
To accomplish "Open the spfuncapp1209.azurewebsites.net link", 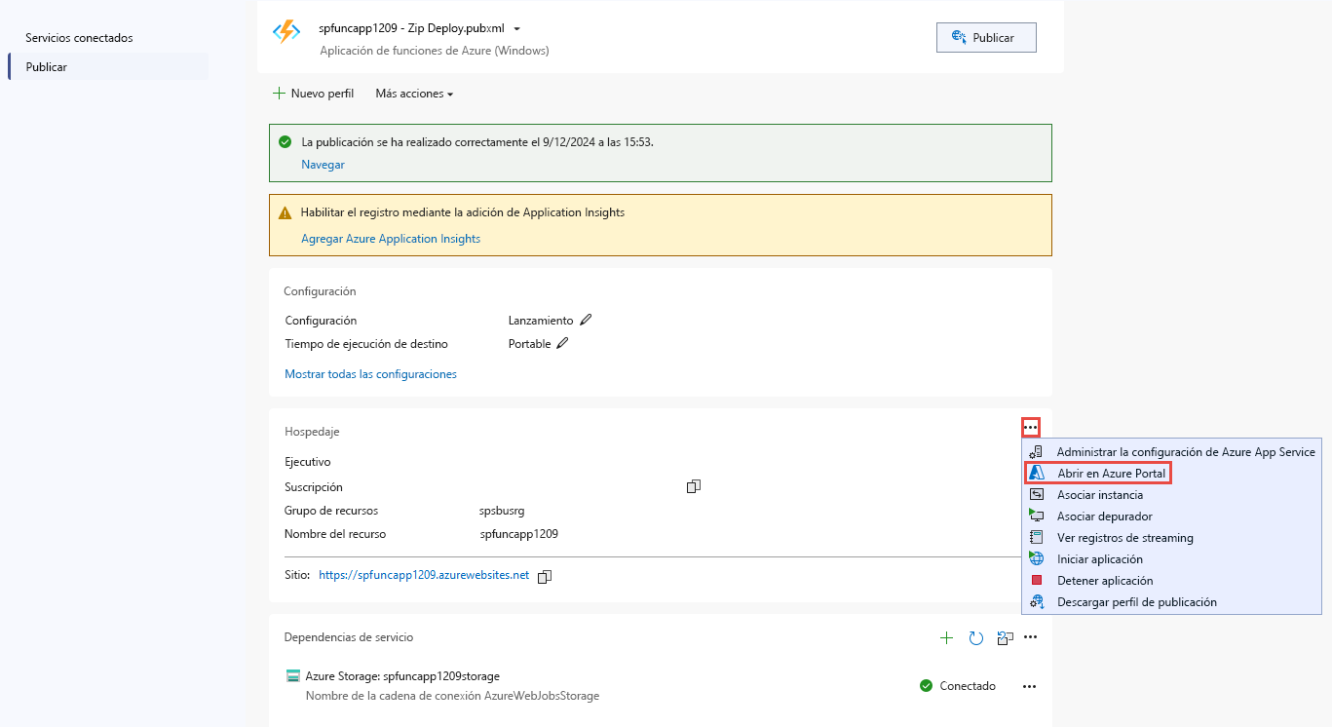I will tap(424, 575).
